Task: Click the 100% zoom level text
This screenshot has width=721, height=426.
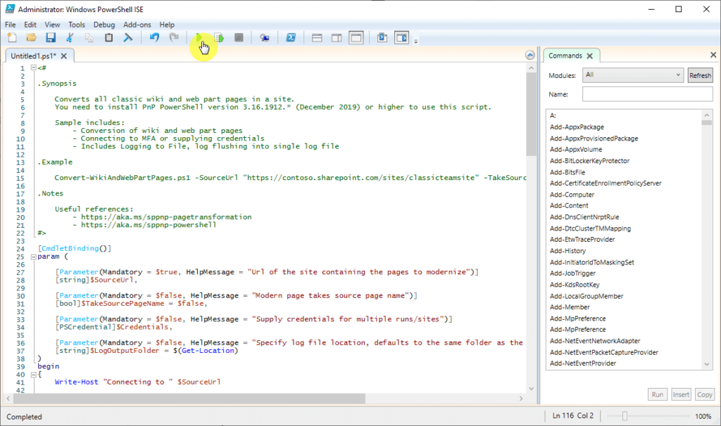Action: pyautogui.click(x=703, y=416)
